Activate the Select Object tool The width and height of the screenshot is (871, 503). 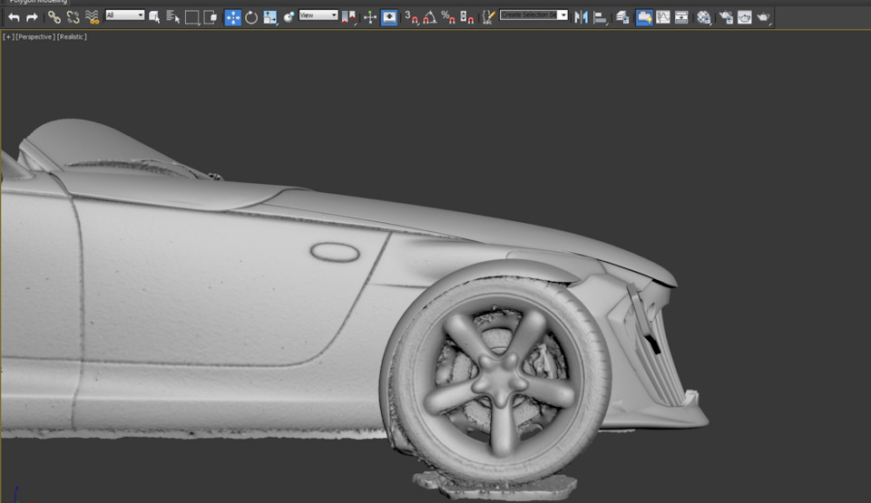154,17
